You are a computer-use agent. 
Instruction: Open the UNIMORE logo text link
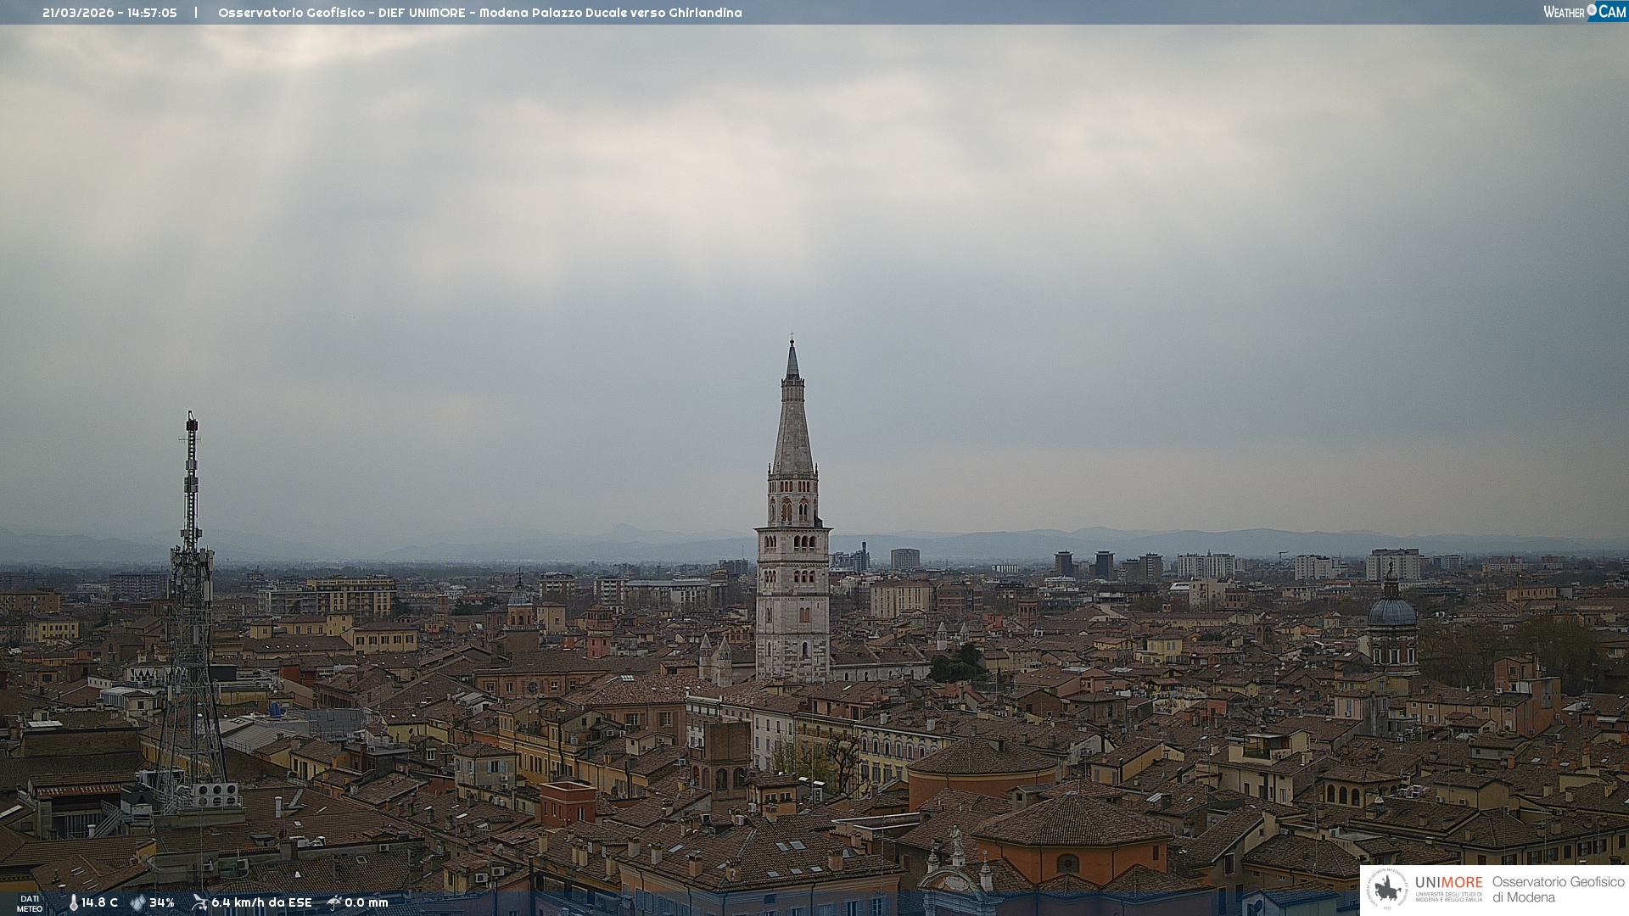[1448, 883]
